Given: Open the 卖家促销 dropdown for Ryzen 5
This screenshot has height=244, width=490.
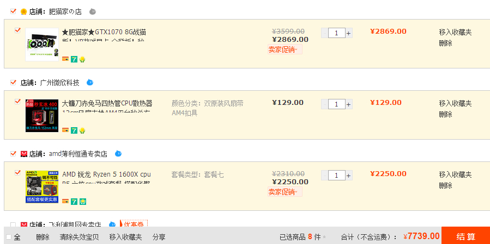Looking at the screenshot, I should pyautogui.click(x=285, y=192).
